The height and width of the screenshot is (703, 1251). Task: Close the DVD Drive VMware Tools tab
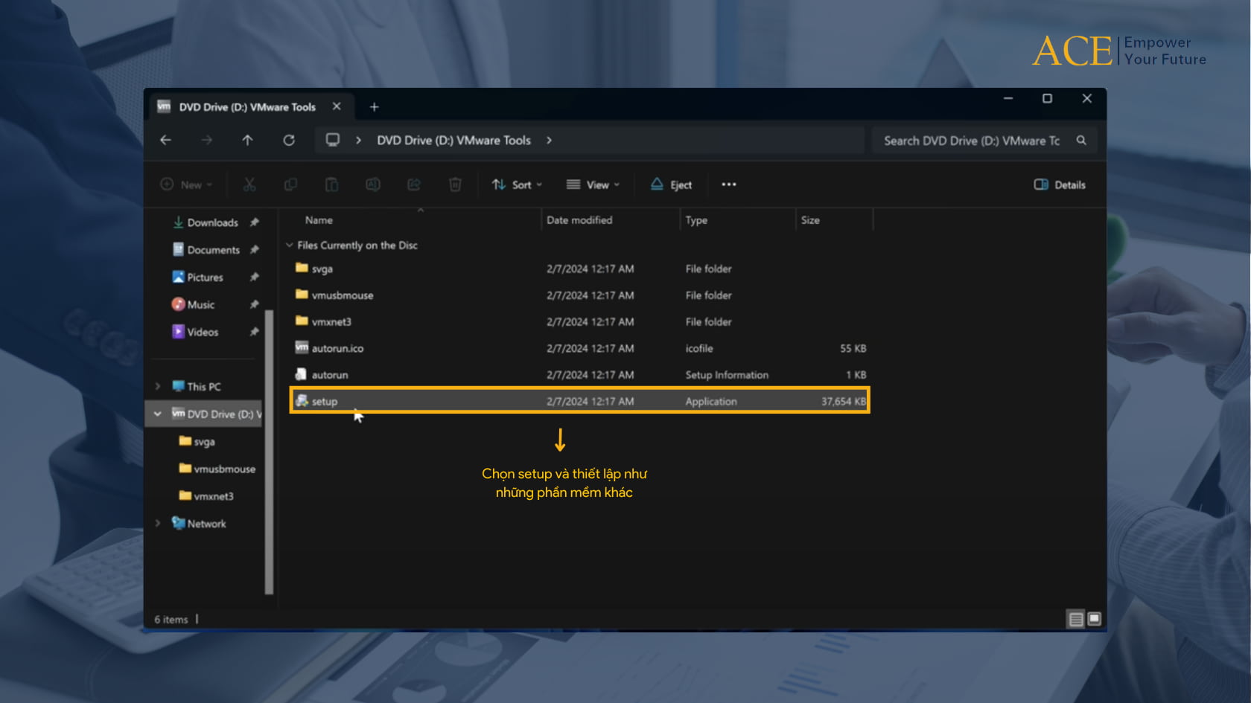point(337,106)
